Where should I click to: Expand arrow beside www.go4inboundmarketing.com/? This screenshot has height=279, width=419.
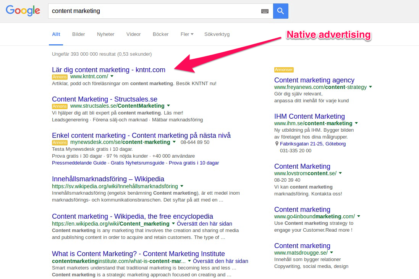coord(359,216)
